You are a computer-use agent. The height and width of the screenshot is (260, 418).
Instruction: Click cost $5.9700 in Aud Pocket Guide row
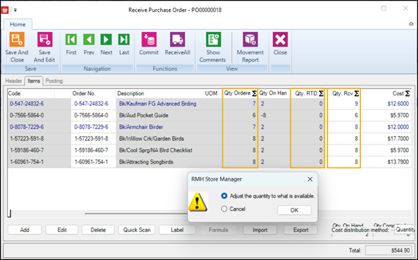(399, 115)
